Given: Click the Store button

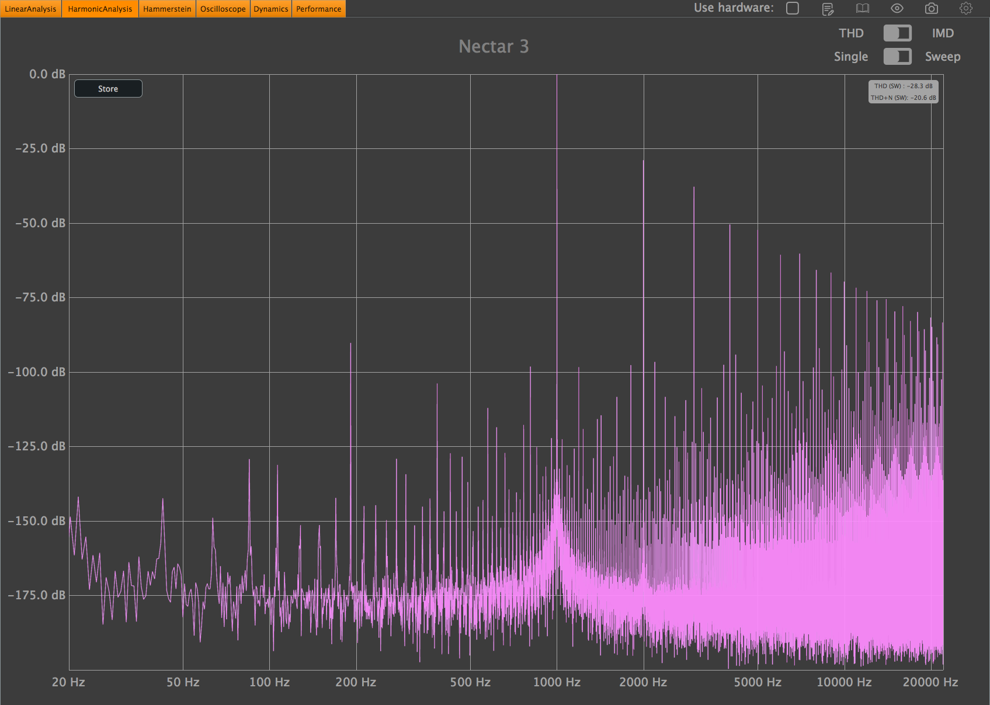Looking at the screenshot, I should point(108,89).
